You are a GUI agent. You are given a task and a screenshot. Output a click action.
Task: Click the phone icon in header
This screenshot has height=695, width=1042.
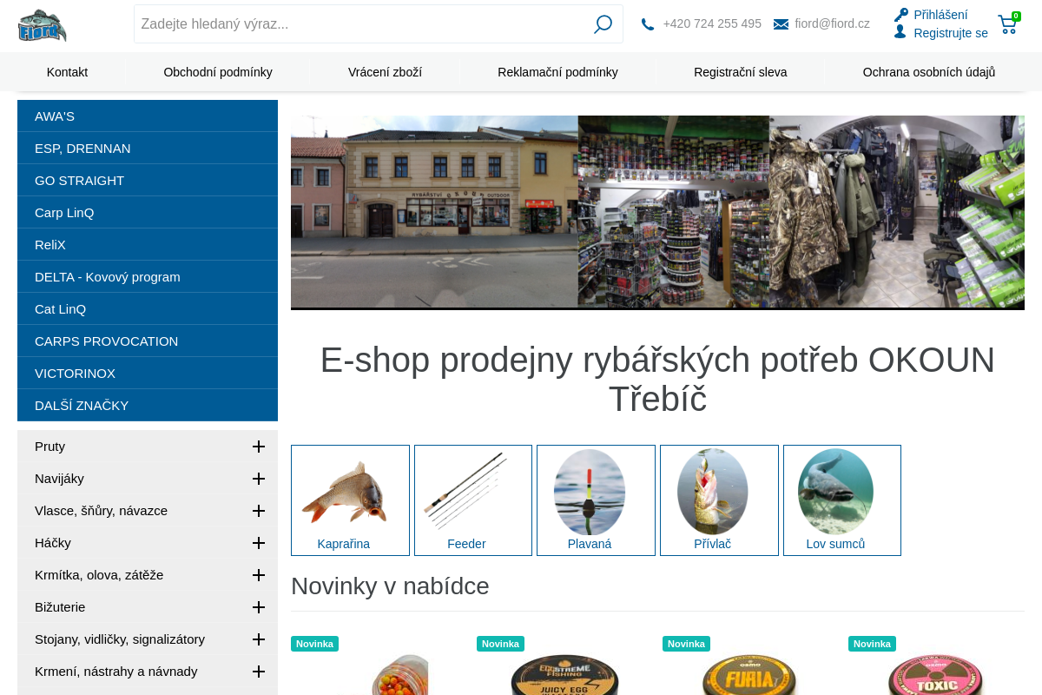coord(648,24)
